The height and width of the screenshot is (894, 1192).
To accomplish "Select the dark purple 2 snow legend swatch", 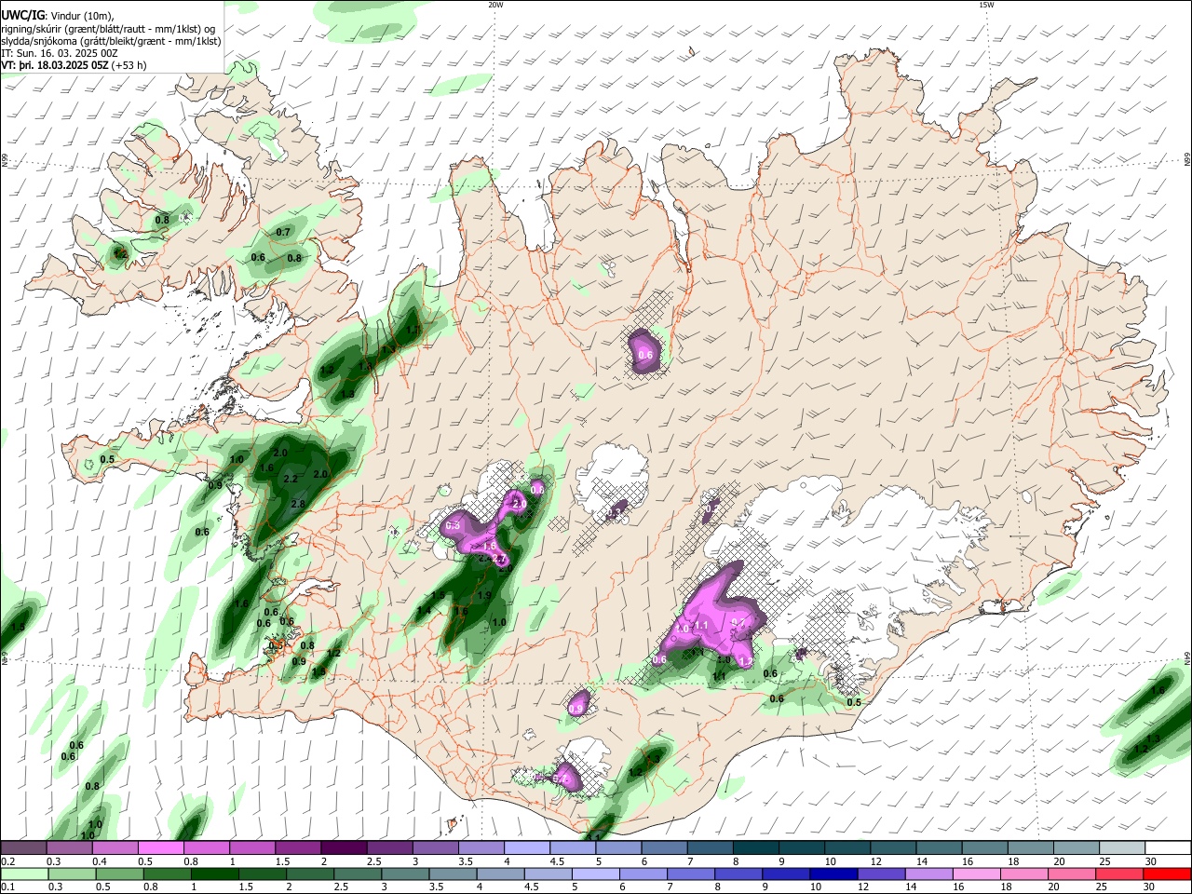I will 344,847.
